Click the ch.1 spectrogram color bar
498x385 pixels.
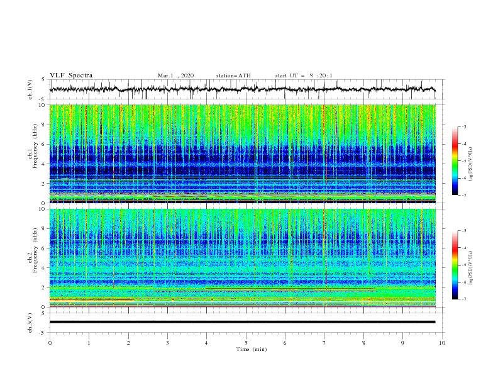click(455, 161)
